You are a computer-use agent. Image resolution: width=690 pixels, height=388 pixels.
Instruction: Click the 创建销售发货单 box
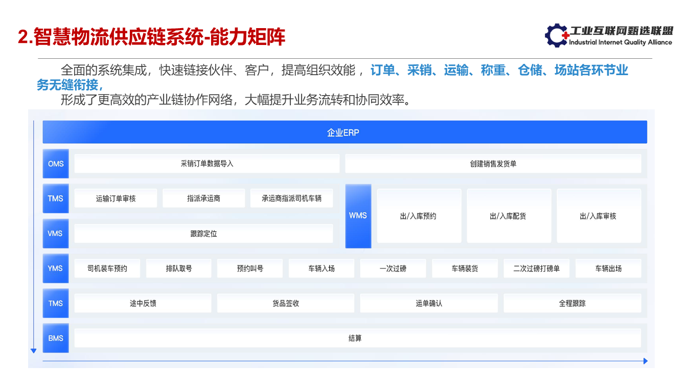[493, 164]
